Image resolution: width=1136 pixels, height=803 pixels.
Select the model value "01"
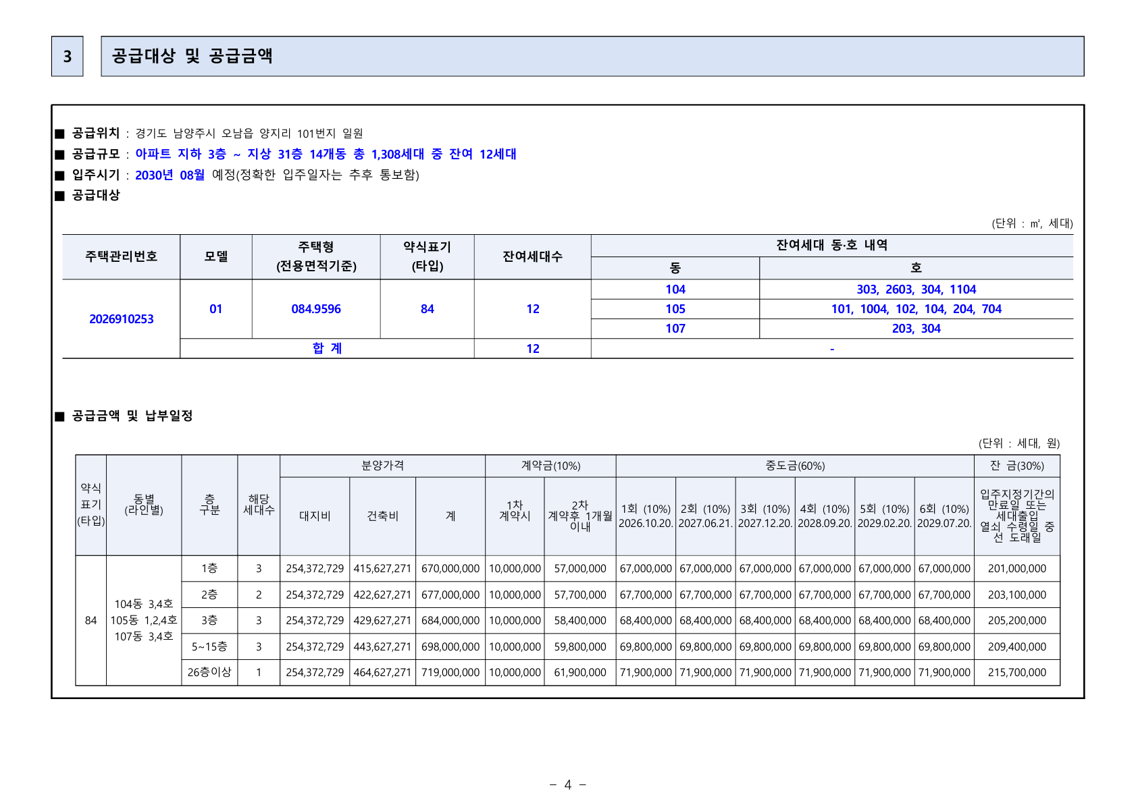216,309
